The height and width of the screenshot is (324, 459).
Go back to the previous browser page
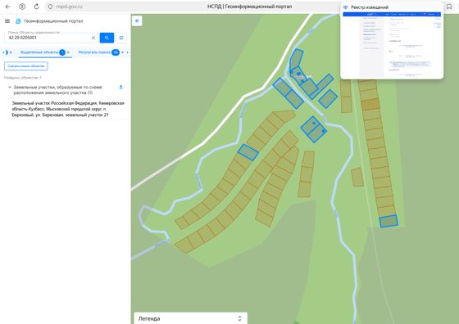click(x=8, y=7)
